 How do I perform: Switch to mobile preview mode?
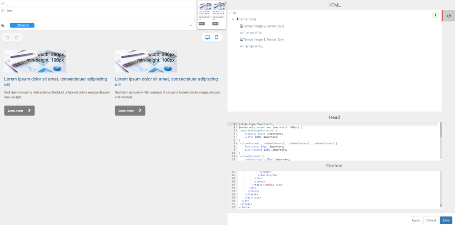click(216, 37)
